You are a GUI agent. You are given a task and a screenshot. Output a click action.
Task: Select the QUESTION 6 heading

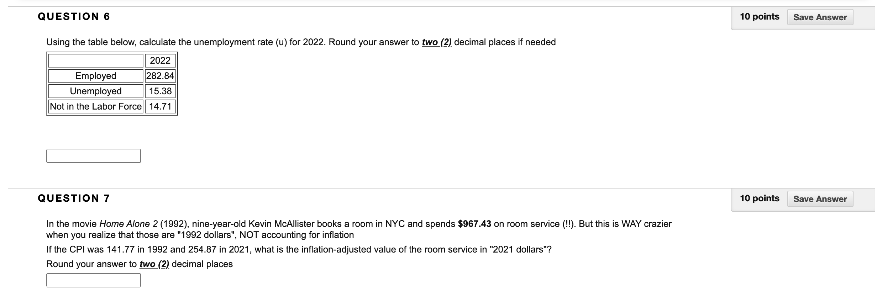73,16
